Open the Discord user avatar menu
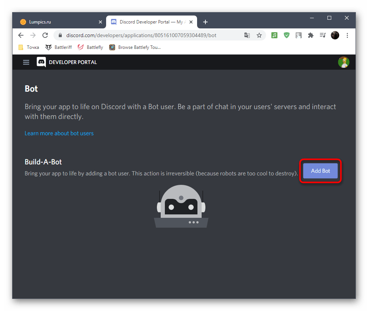The height and width of the screenshot is (311, 368). tap(343, 62)
